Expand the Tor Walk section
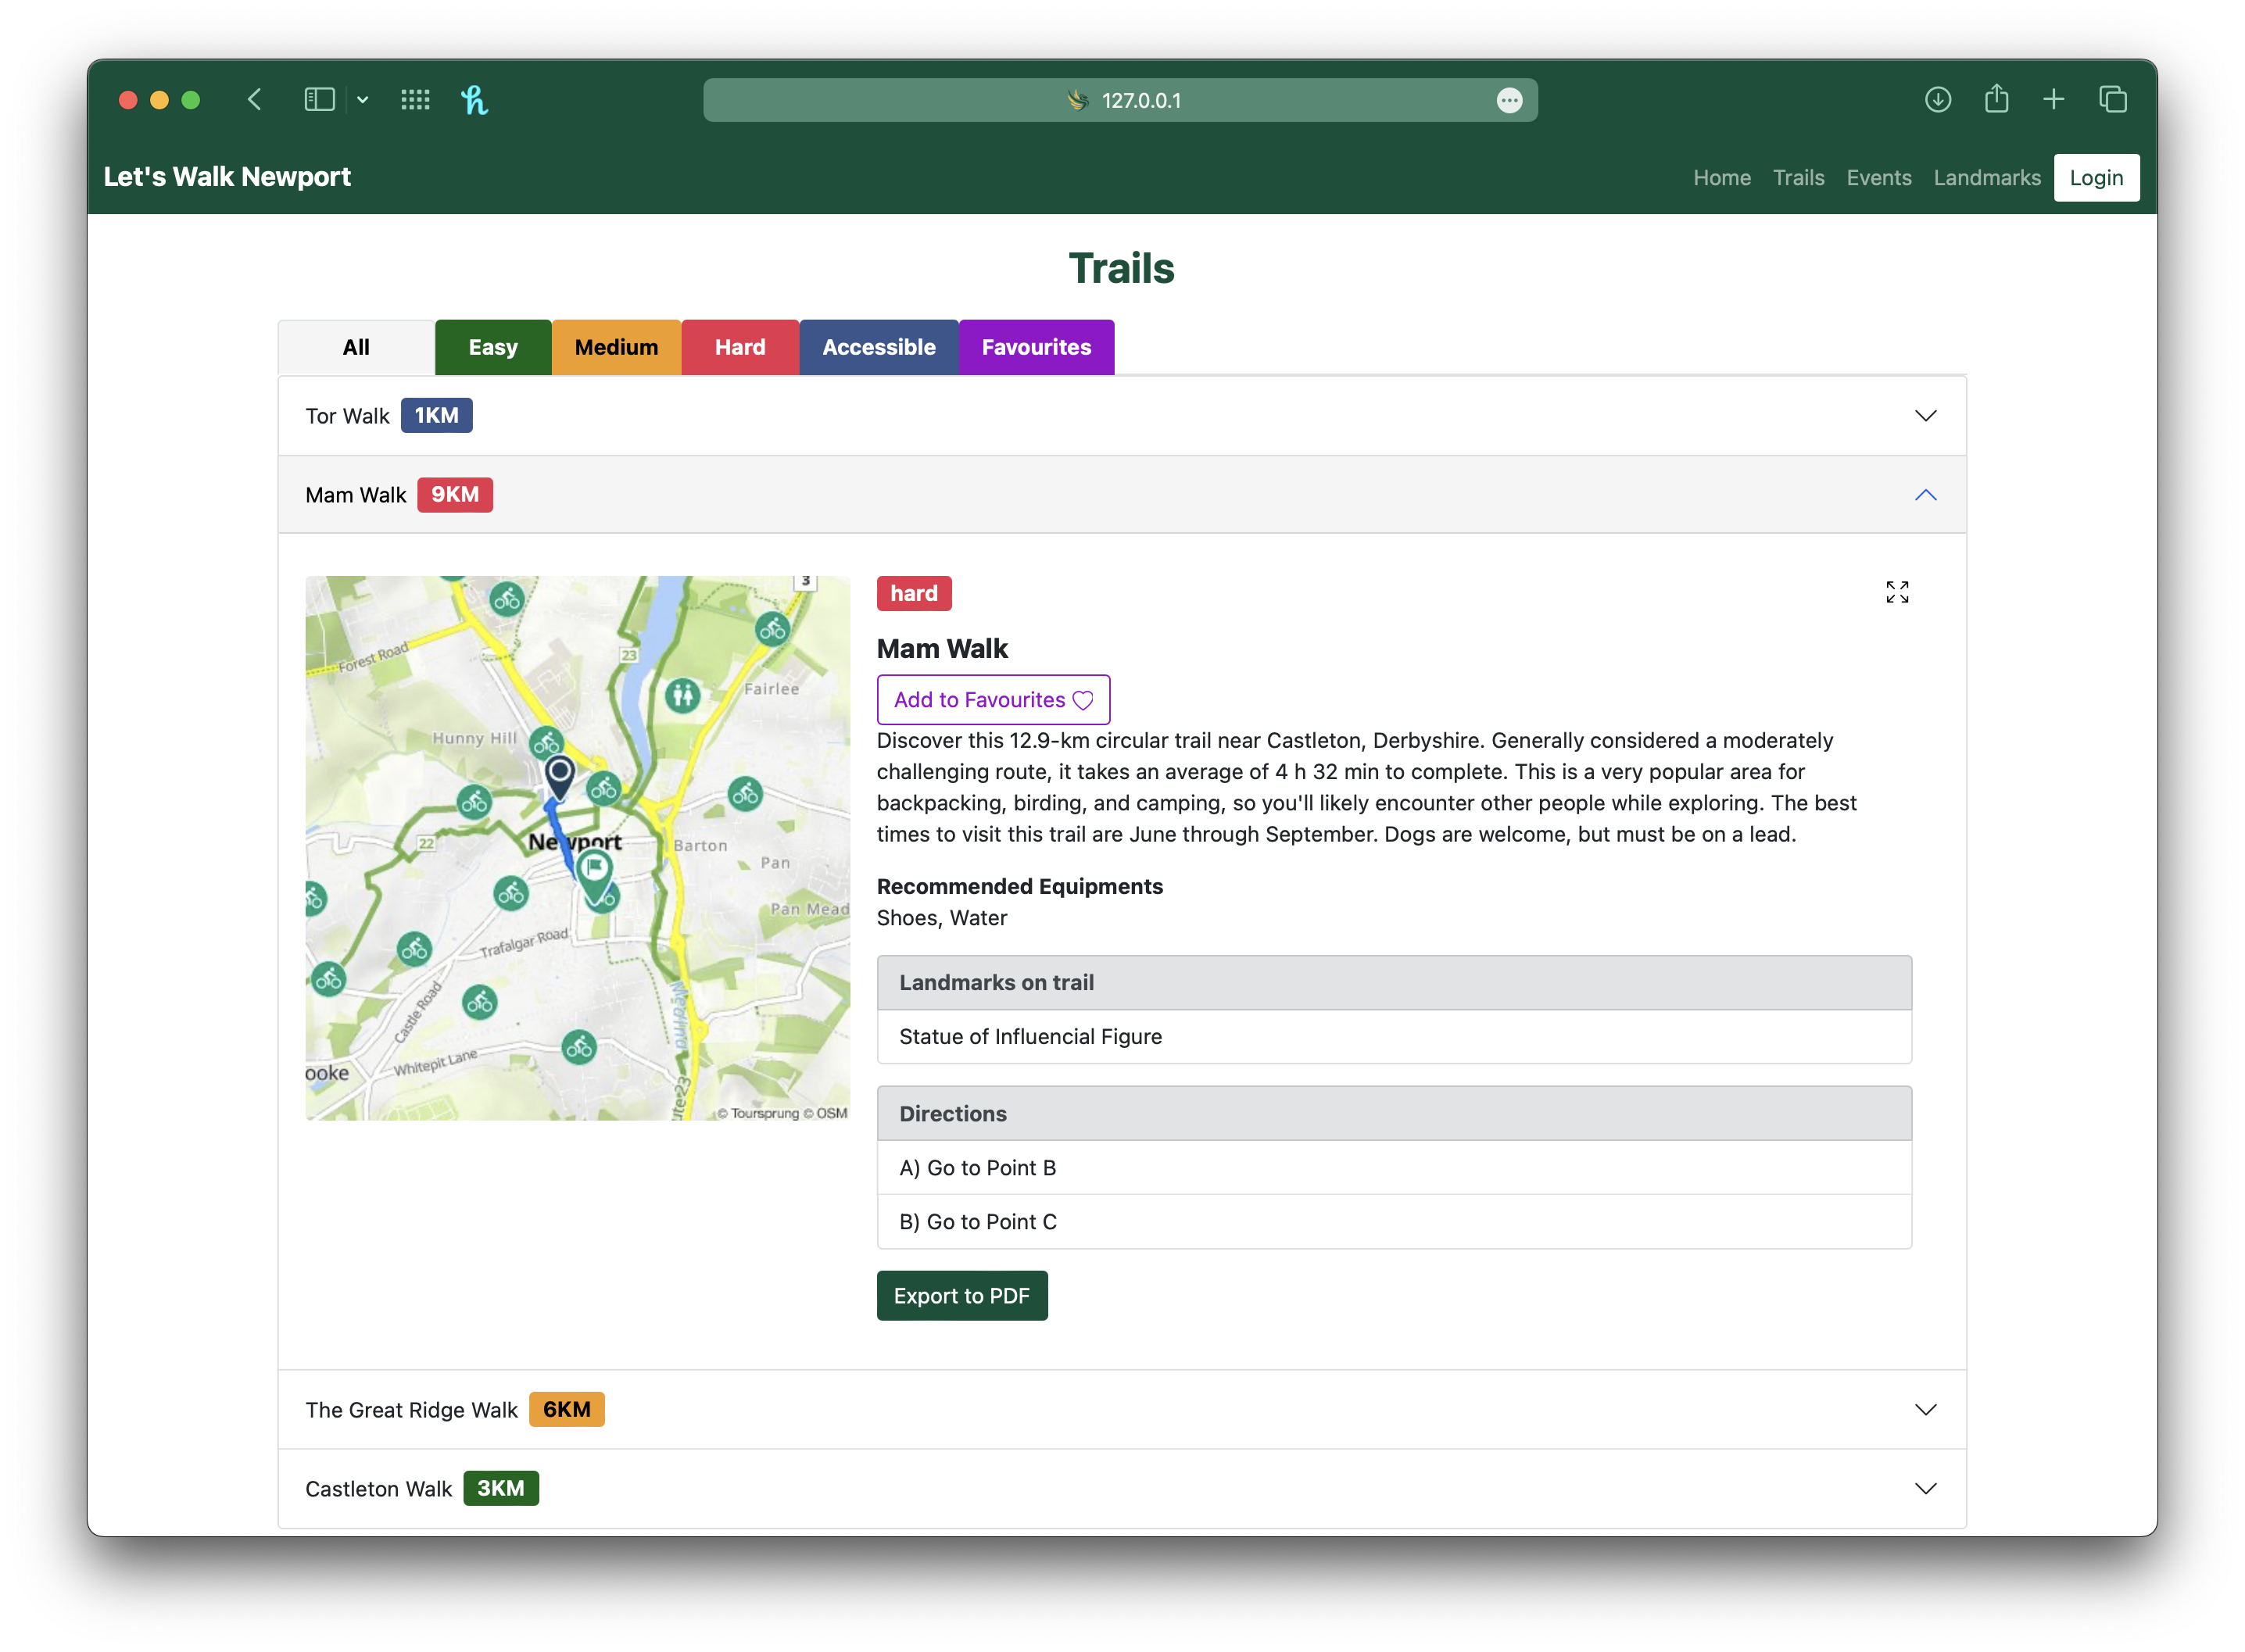This screenshot has width=2245, height=1652. (x=1925, y=415)
